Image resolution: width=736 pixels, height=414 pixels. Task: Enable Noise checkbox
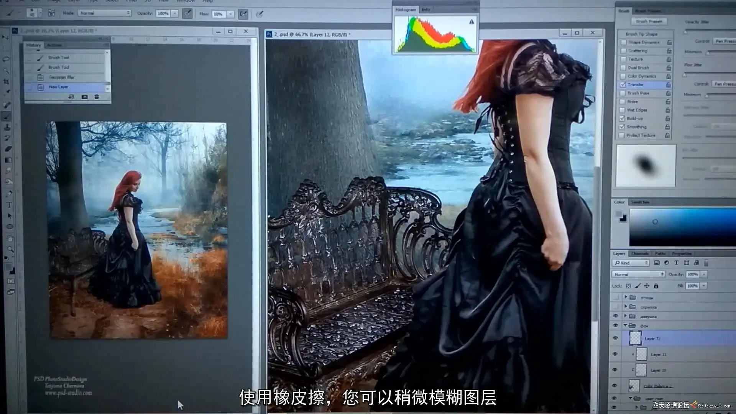[623, 102]
